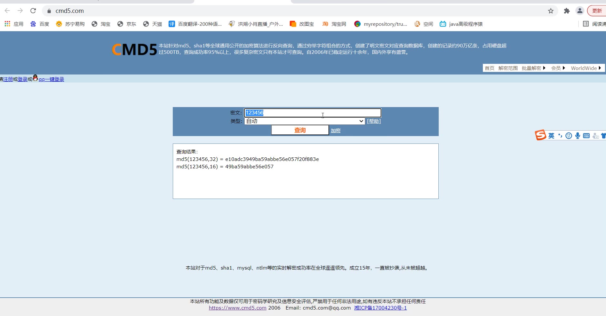
Task: Reload the cmd5.com page
Action: [33, 11]
